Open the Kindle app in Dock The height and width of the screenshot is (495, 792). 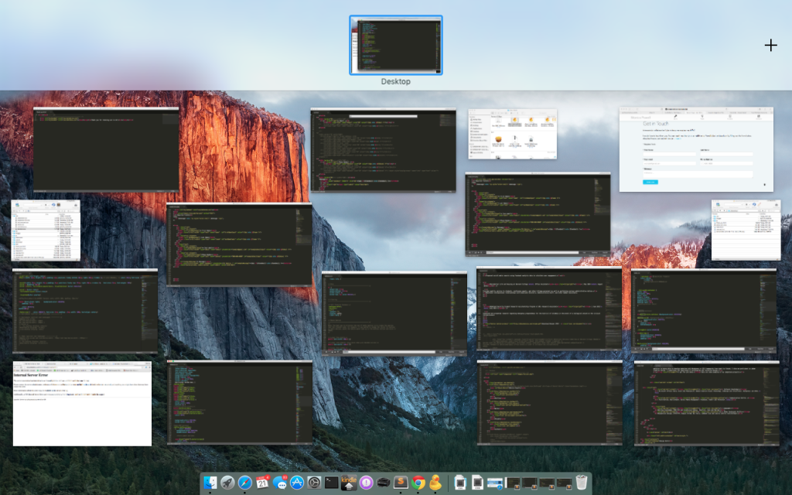pos(349,483)
